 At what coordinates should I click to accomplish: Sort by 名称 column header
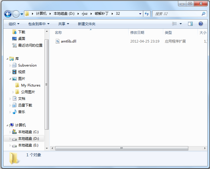(x=58, y=32)
